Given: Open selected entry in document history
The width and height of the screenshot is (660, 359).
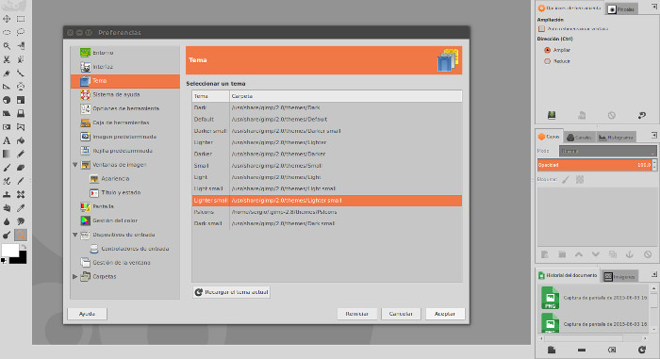Looking at the screenshot, I should (552, 350).
